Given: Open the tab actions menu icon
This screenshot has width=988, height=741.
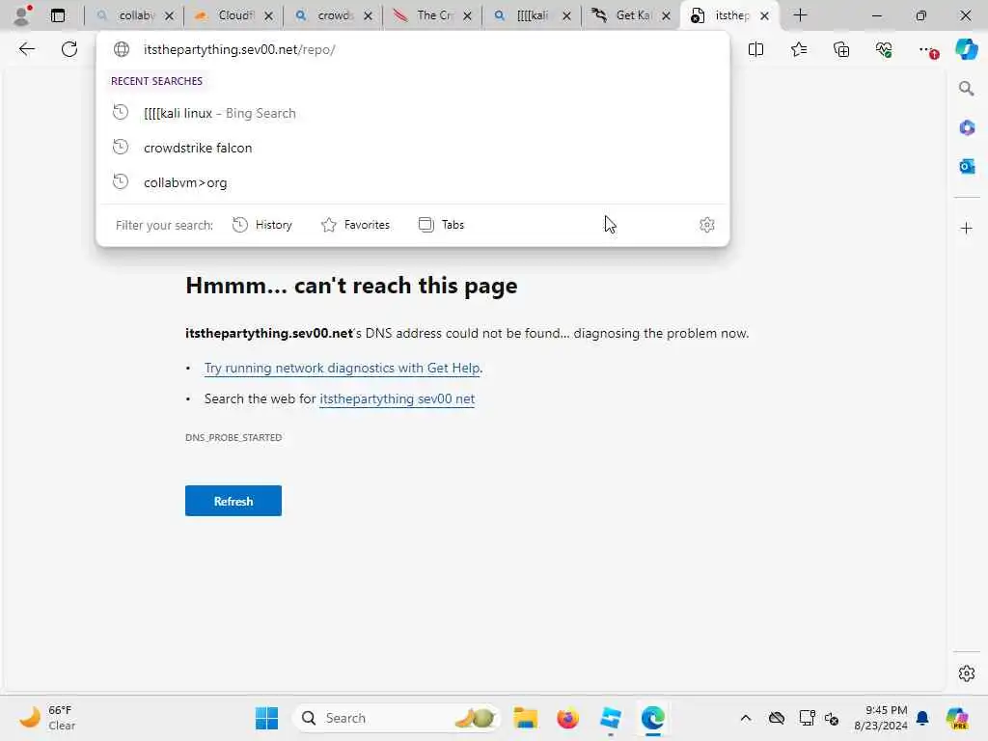Looking at the screenshot, I should coord(58,15).
